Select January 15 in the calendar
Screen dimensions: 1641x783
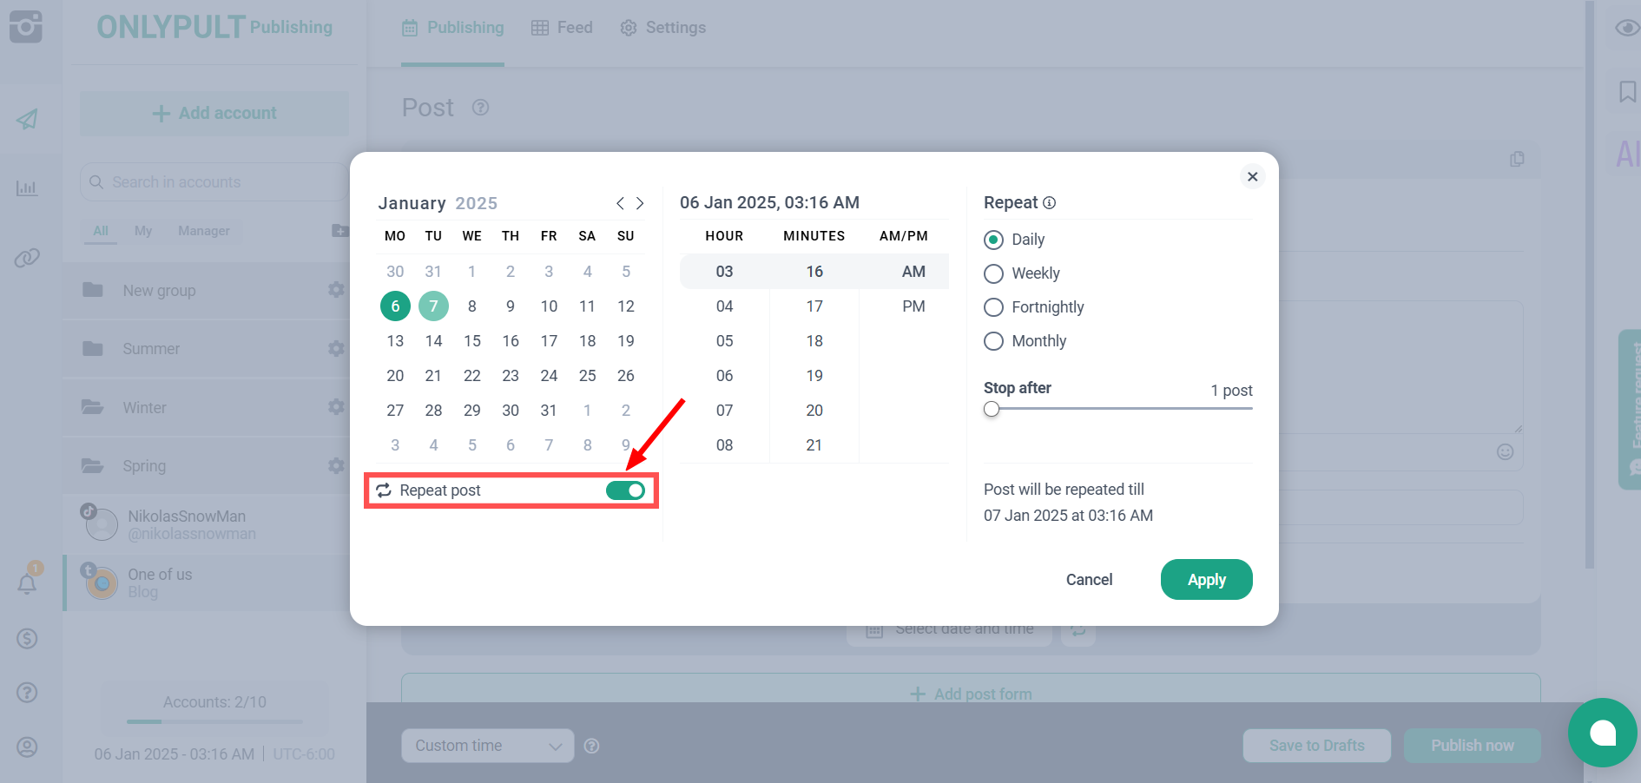471,341
